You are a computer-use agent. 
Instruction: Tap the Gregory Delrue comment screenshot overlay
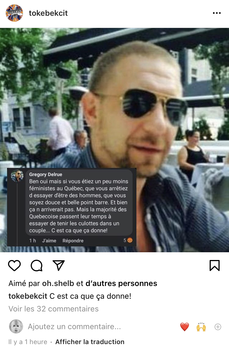pyautogui.click(x=72, y=207)
